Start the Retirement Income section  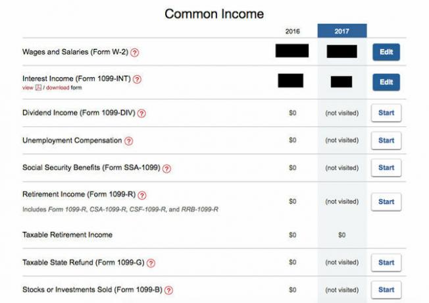386,202
